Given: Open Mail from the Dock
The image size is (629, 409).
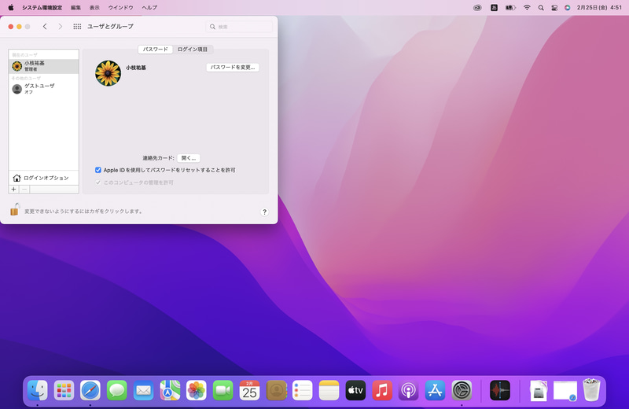Looking at the screenshot, I should pos(143,390).
